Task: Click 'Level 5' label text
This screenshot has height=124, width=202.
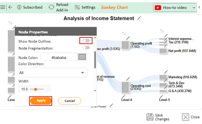Action: coord(164,100)
